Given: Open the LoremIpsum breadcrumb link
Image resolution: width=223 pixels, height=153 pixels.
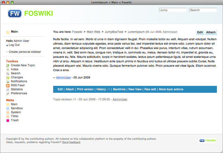Looking at the screenshot, I should [x=136, y=32].
